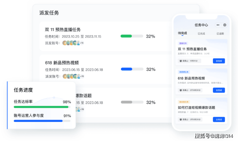This screenshot has width=238, height=141.
Task: Open +78 accounts badge on 618 新品预热视频
Action: tap(82, 76)
